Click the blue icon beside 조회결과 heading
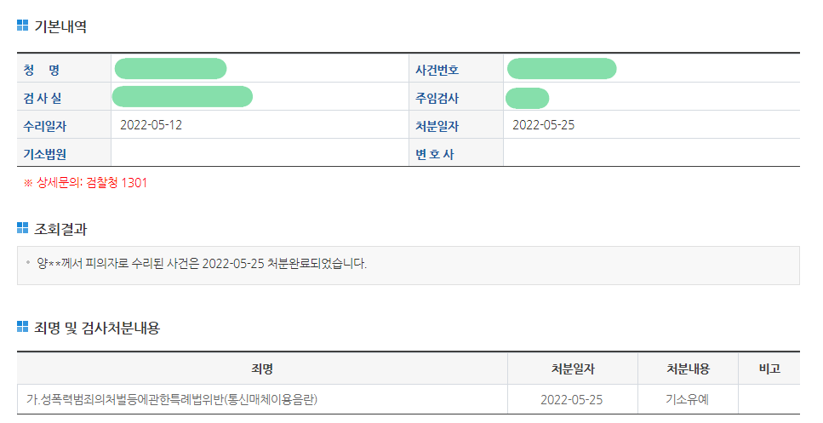Viewport: 823px width, 423px height. tap(22, 228)
